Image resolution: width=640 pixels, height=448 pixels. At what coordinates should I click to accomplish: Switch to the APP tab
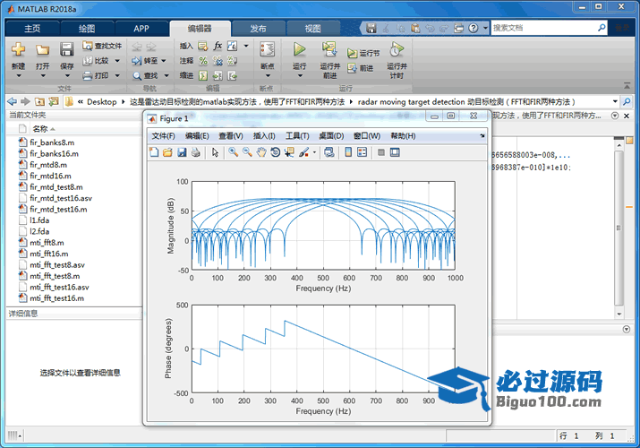coord(141,28)
